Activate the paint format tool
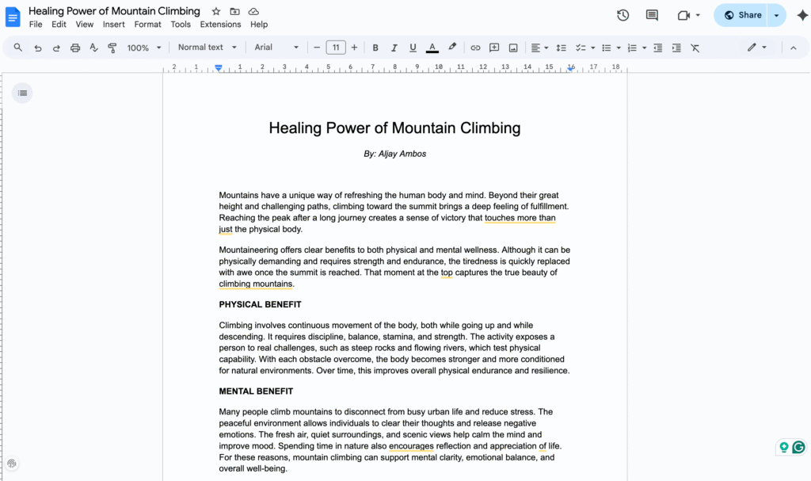 pyautogui.click(x=112, y=48)
